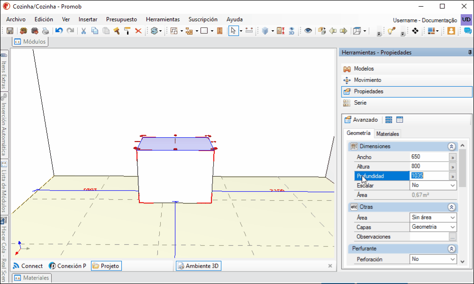
Task: Click the Ancho value field 650
Action: pyautogui.click(x=429, y=157)
